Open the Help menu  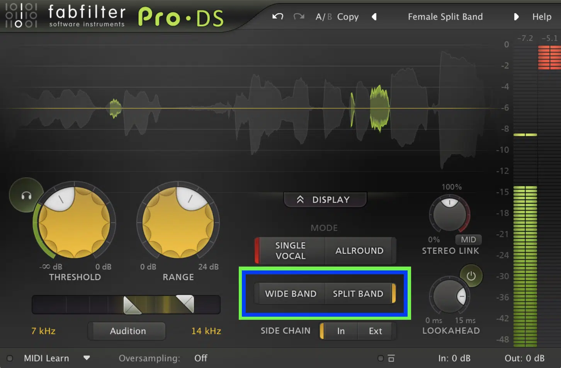542,17
